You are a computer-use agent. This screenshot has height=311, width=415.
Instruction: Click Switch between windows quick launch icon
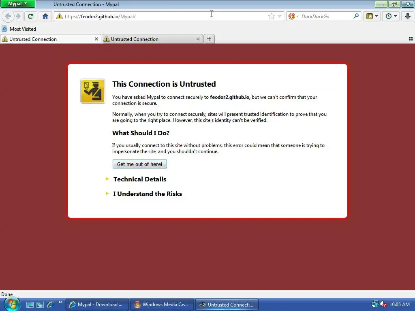pyautogui.click(x=40, y=305)
